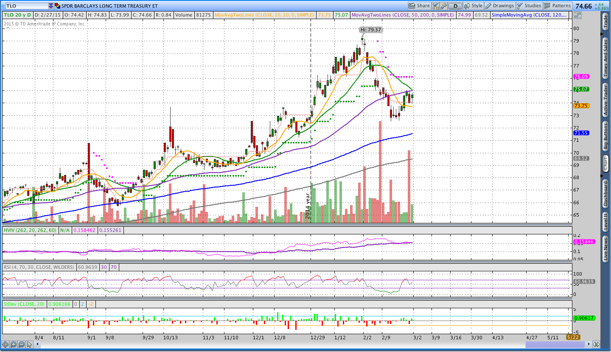Toggle the Times And Sales side panel
The height and width of the screenshot is (352, 611).
pos(605,57)
